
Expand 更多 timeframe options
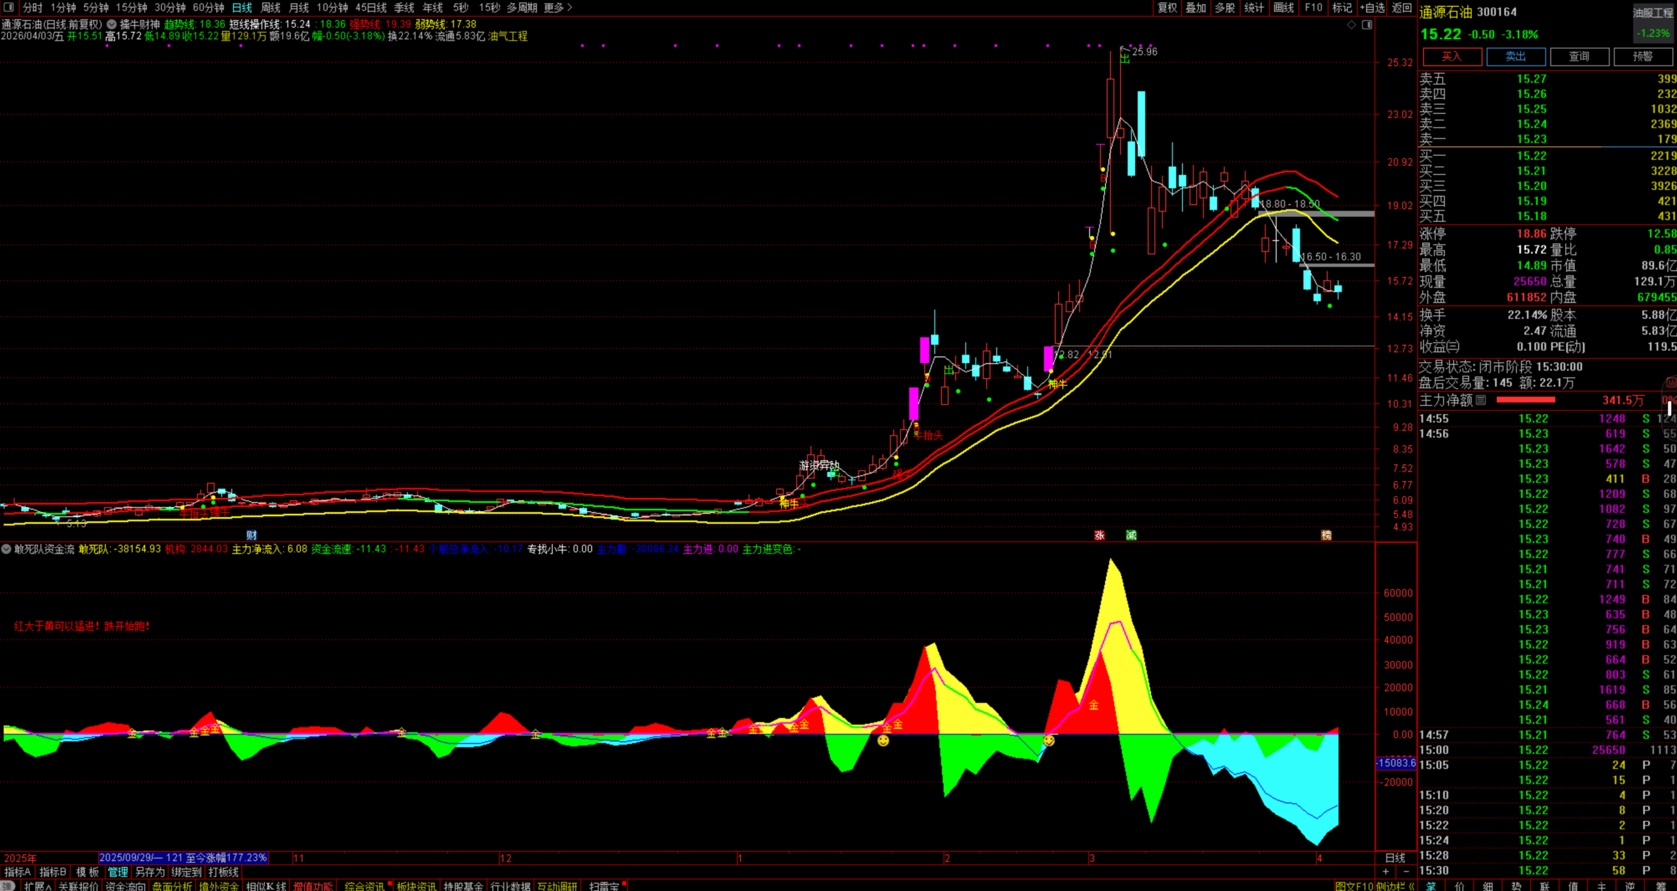pyautogui.click(x=558, y=7)
